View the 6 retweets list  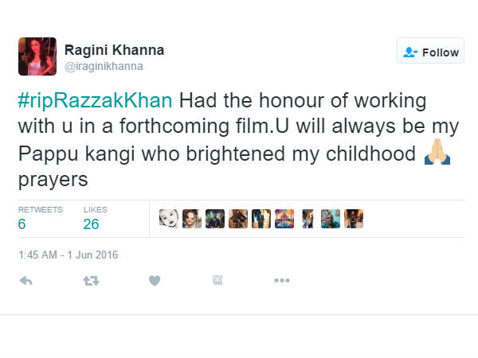tap(22, 224)
